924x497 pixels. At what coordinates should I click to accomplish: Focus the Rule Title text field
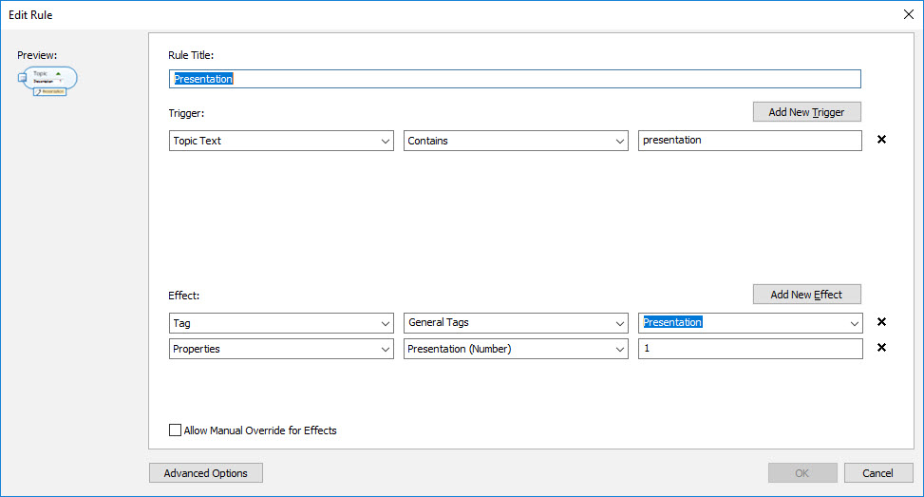pyautogui.click(x=515, y=79)
